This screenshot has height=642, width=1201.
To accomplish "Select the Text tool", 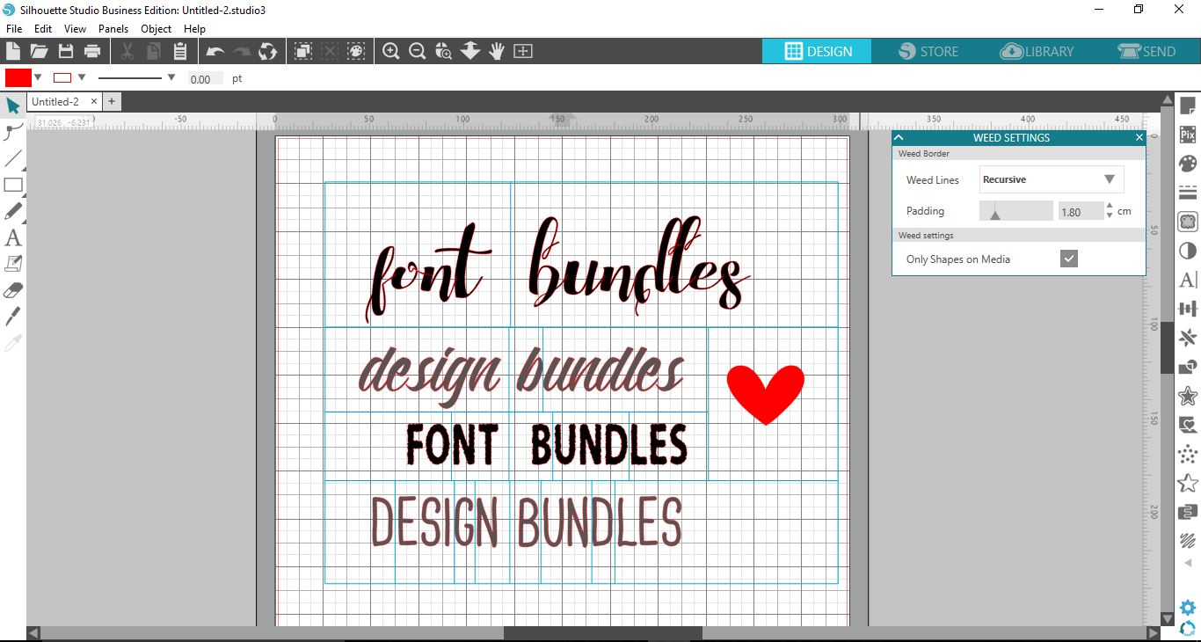I will click(13, 237).
